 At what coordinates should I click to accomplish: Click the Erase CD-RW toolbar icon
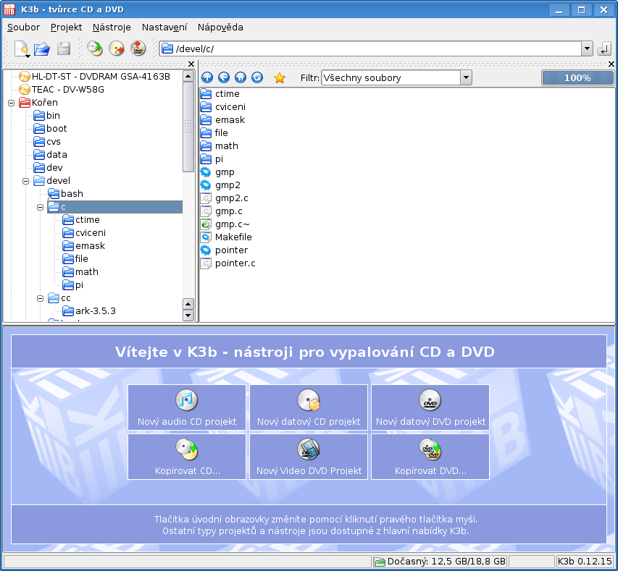click(x=117, y=48)
